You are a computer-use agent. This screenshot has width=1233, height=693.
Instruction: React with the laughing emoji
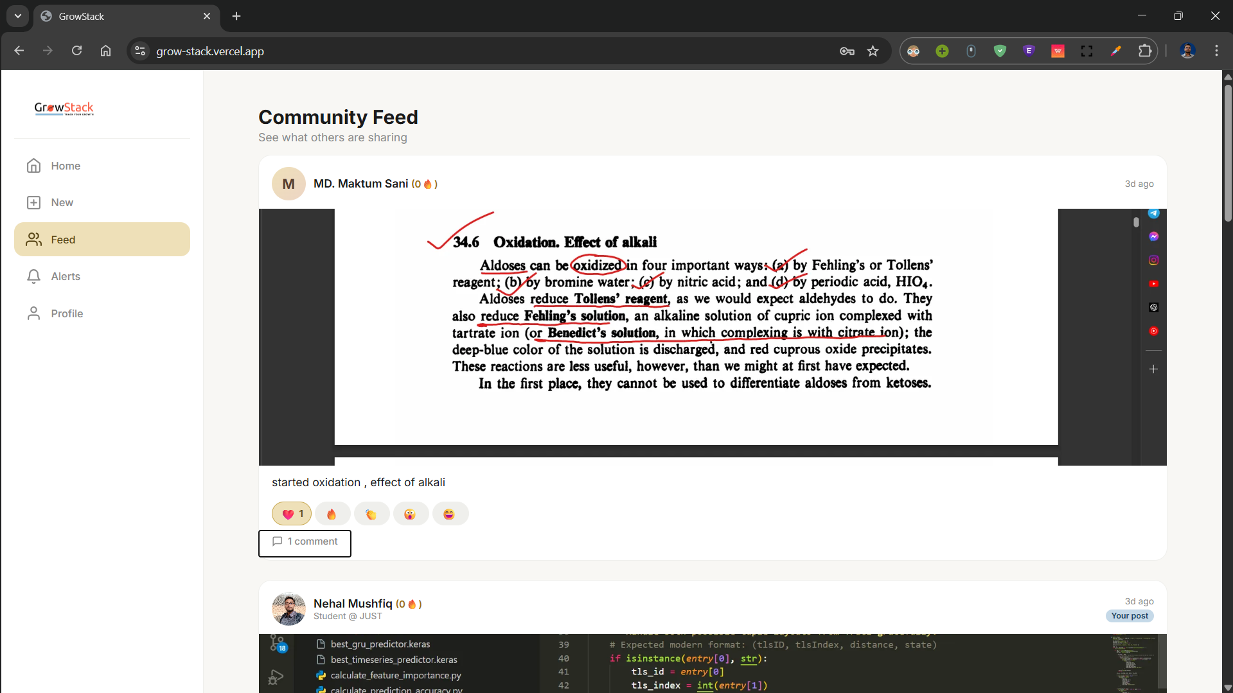pyautogui.click(x=450, y=513)
